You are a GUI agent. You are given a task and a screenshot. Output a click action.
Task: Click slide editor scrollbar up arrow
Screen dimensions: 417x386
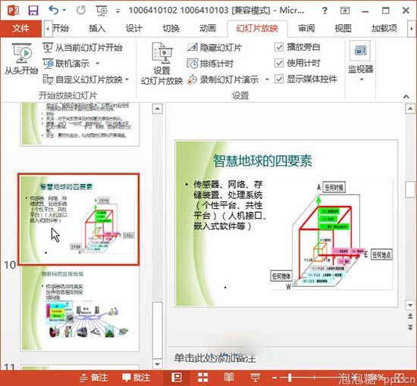pos(410,109)
